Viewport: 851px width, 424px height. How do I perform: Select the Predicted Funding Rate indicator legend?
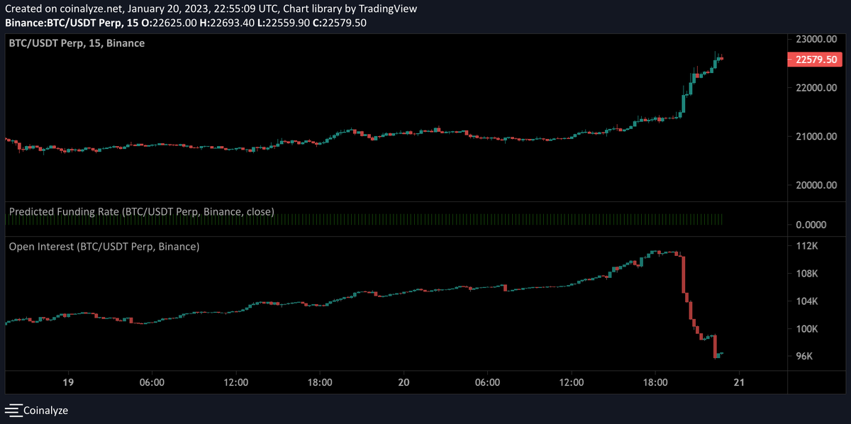[x=141, y=211]
